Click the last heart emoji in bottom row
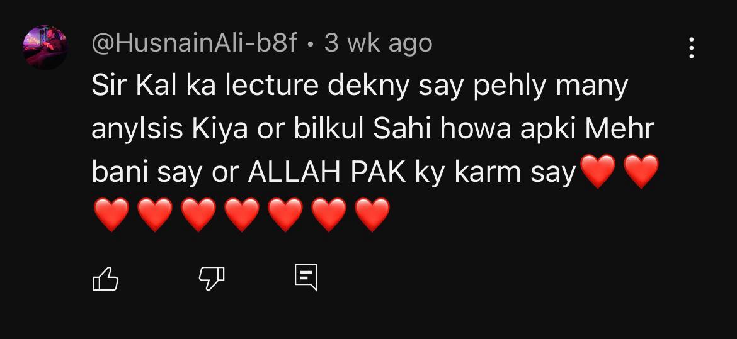 (372, 214)
